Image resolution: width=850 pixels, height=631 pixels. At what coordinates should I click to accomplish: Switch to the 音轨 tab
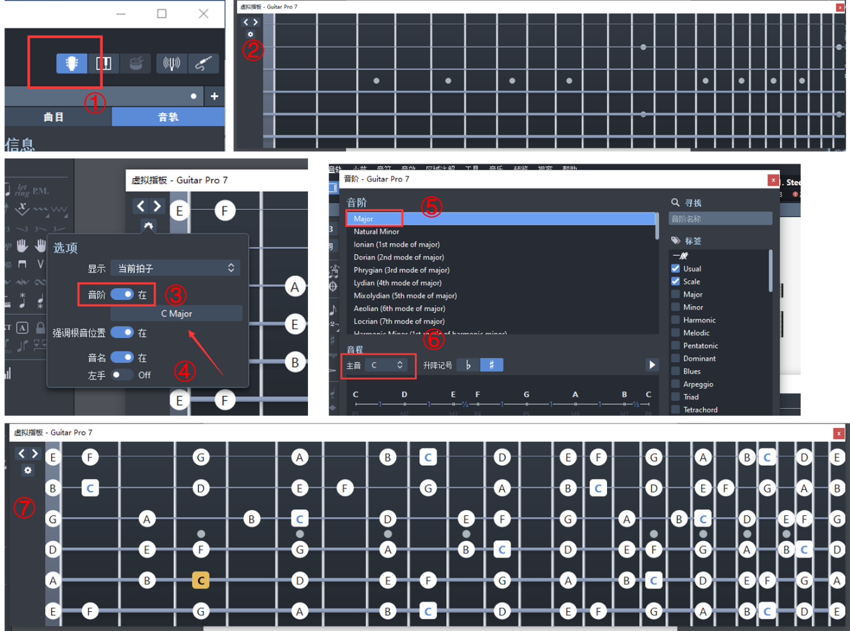tap(168, 117)
